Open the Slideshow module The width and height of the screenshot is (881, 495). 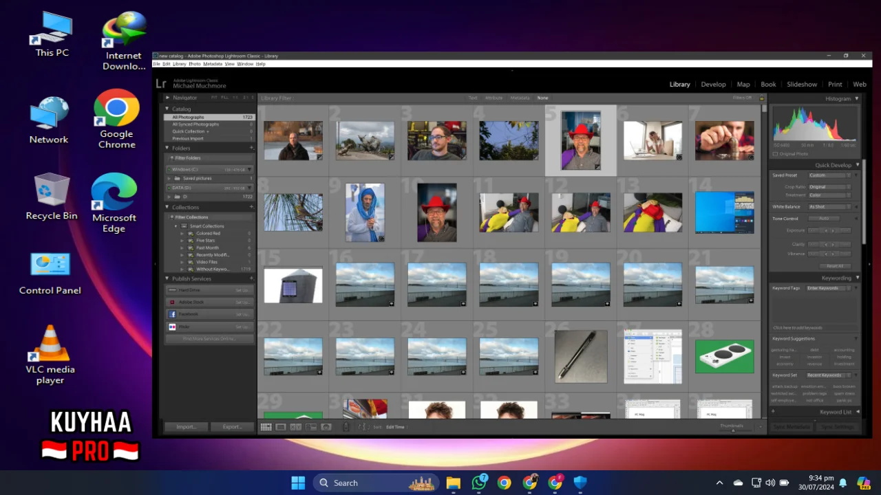click(x=802, y=85)
